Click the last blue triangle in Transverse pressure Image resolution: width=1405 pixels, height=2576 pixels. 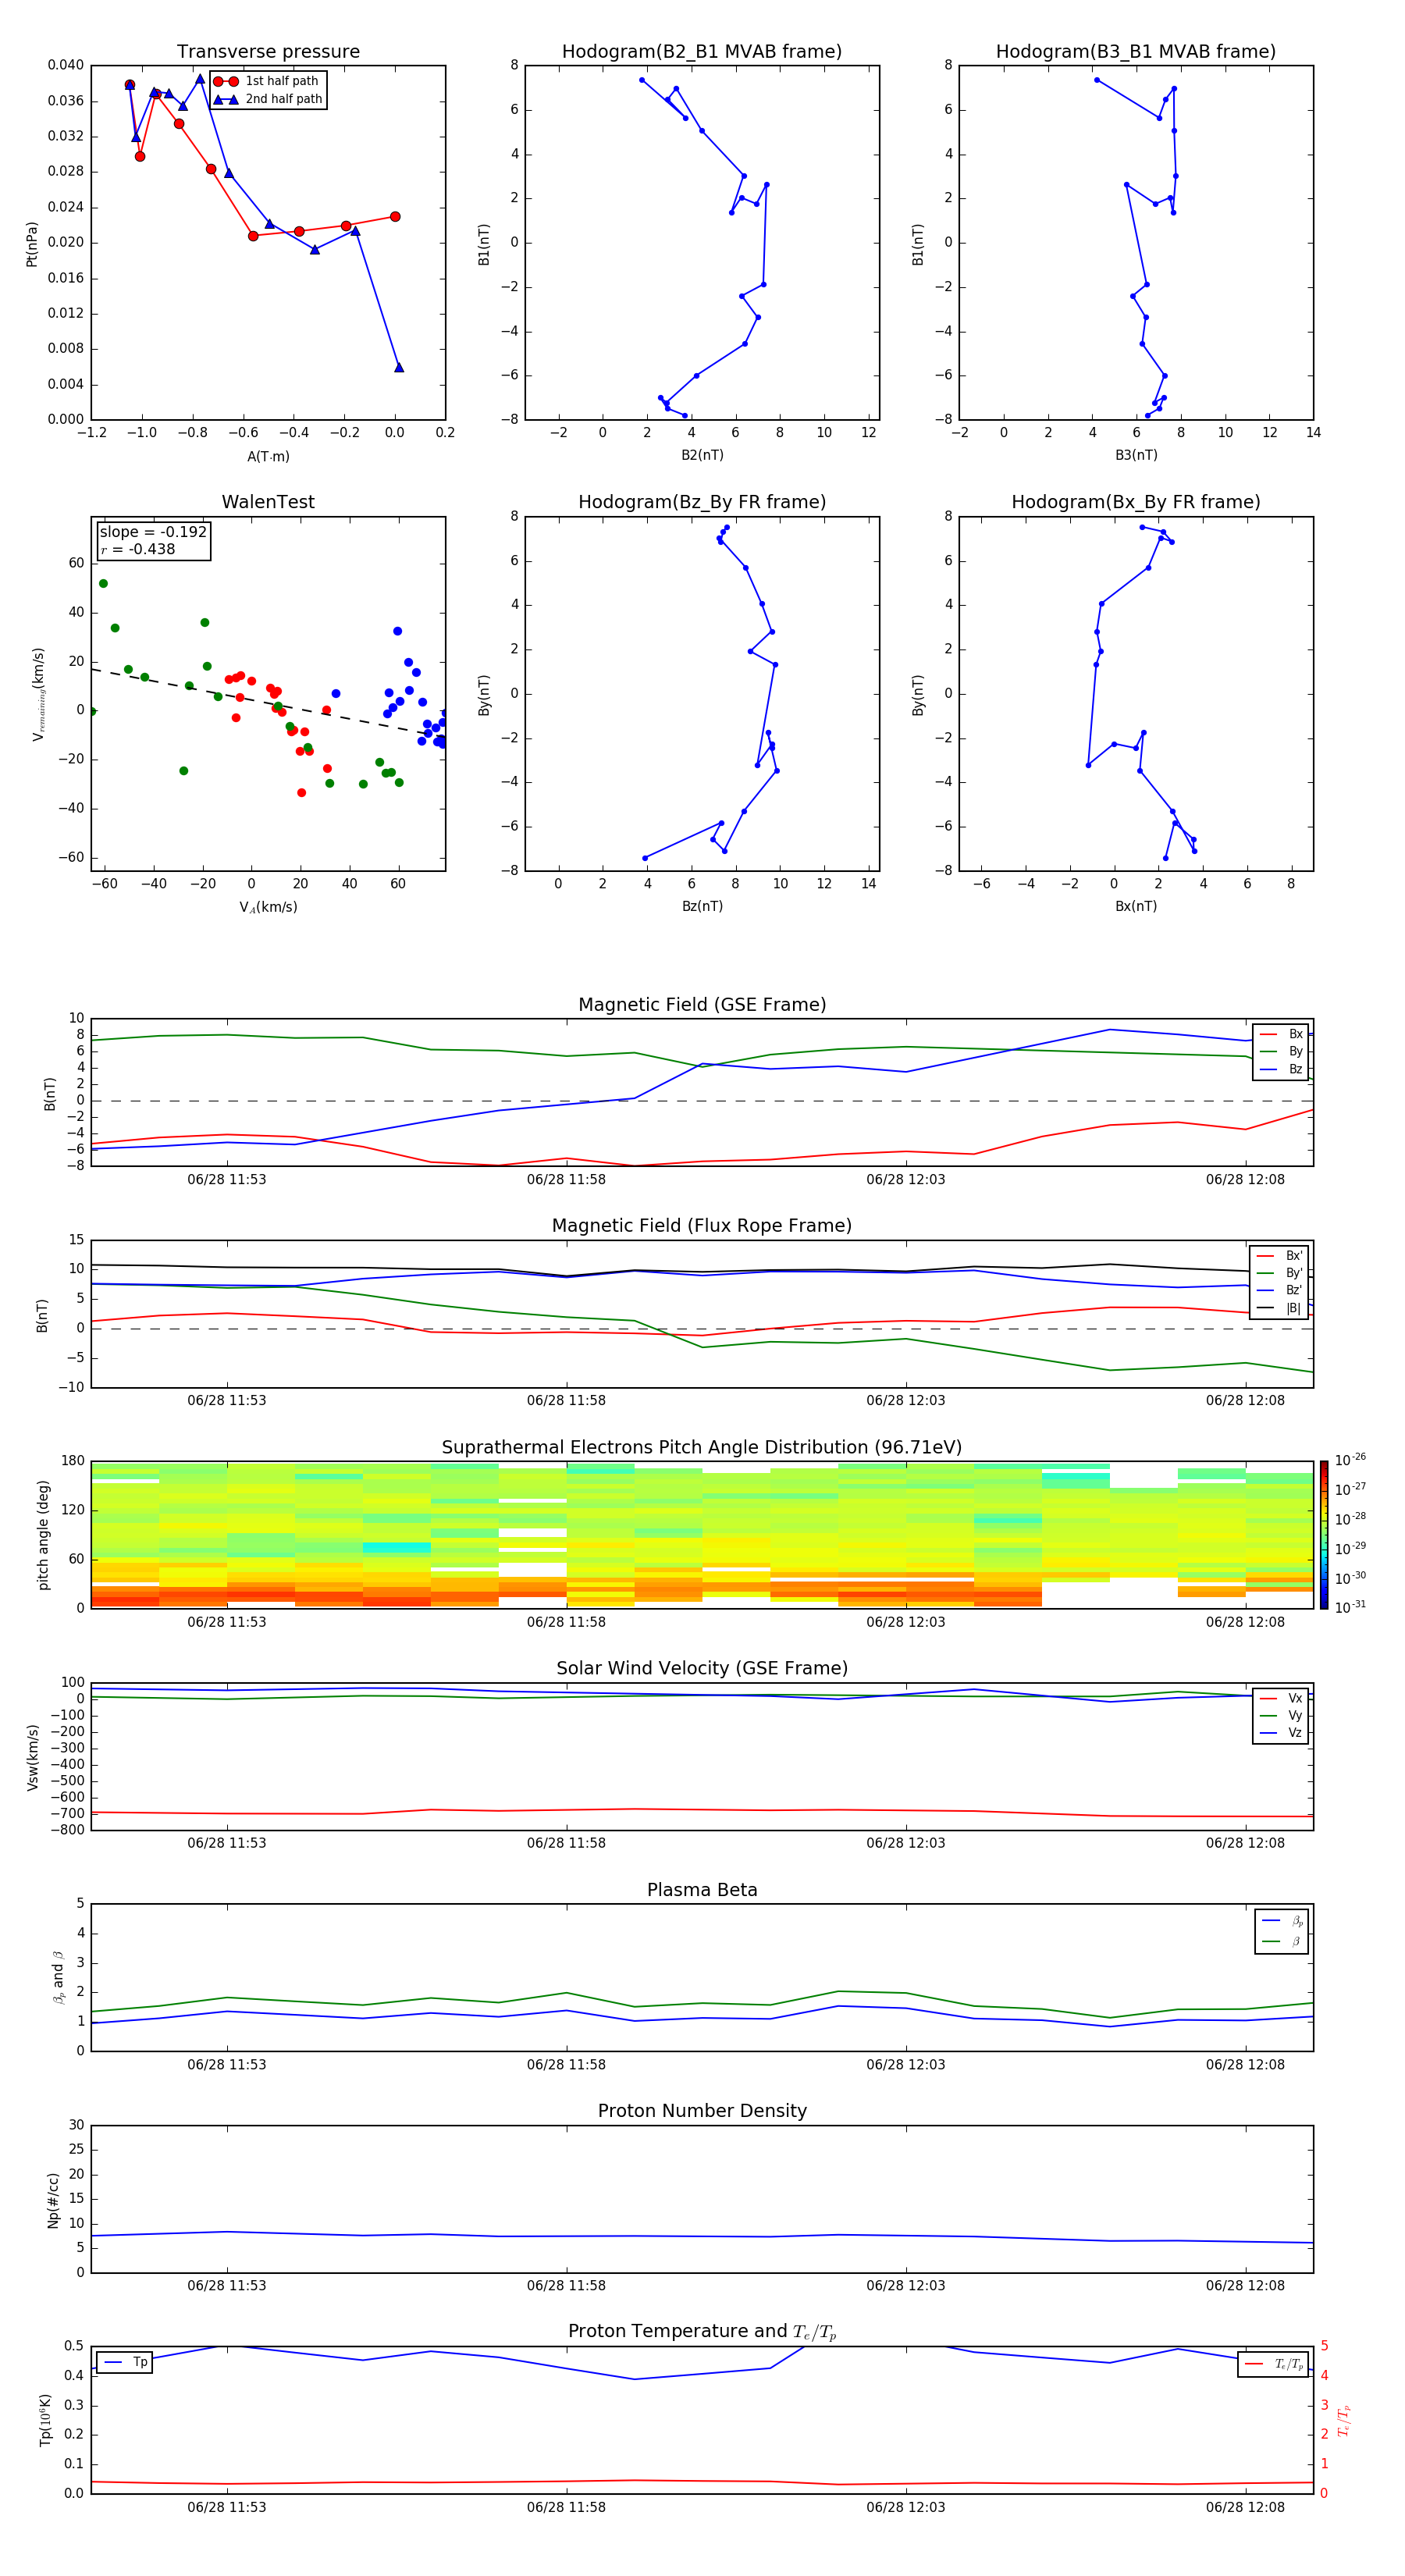point(399,367)
